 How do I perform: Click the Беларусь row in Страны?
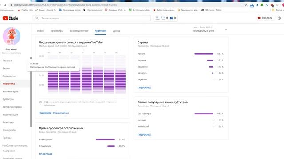pos(181,73)
